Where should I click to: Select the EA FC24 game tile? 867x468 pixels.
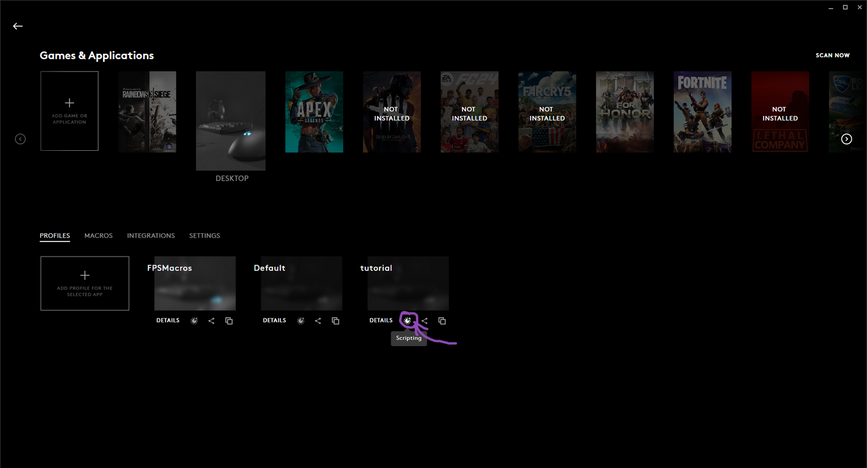point(469,112)
